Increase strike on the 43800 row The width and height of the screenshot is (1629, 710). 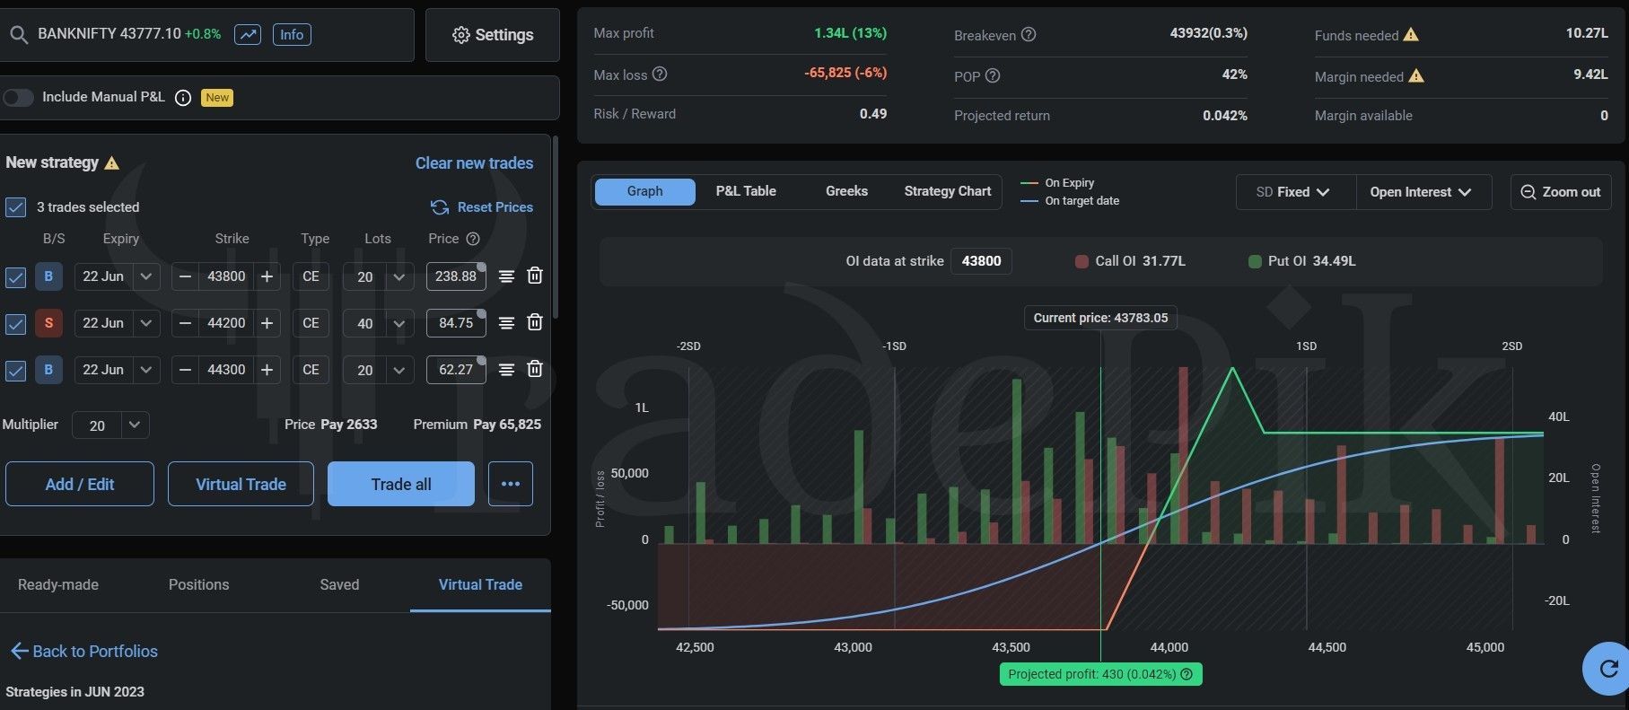click(x=267, y=276)
